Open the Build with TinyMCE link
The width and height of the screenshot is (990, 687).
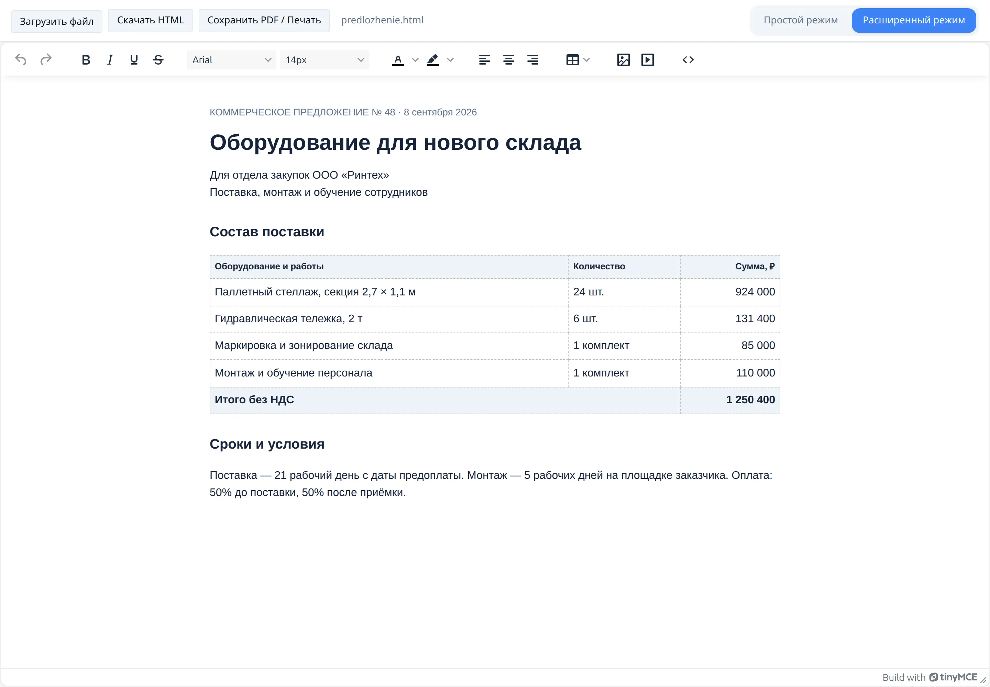coord(929,677)
